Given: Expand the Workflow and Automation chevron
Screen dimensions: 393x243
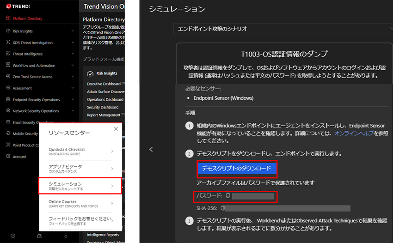Looking at the screenshot, I should click(x=73, y=65).
